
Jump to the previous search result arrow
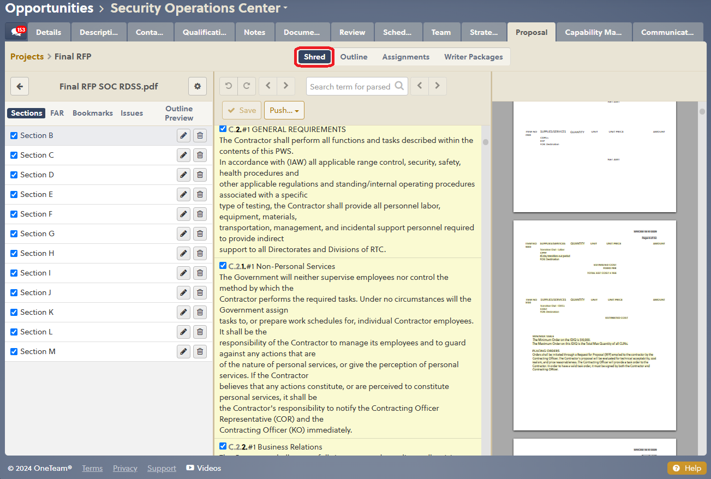click(x=420, y=86)
